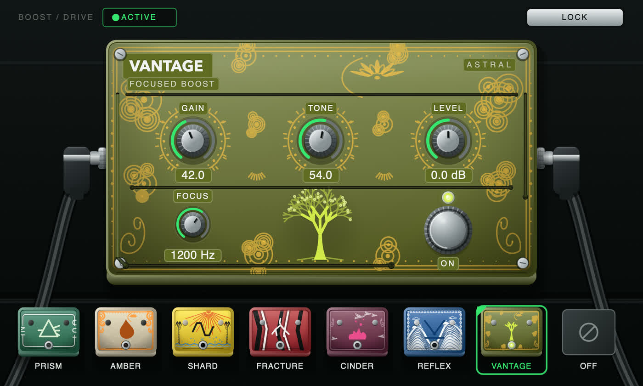This screenshot has height=386, width=643.
Task: Click the GAIN label
Action: coord(193,108)
